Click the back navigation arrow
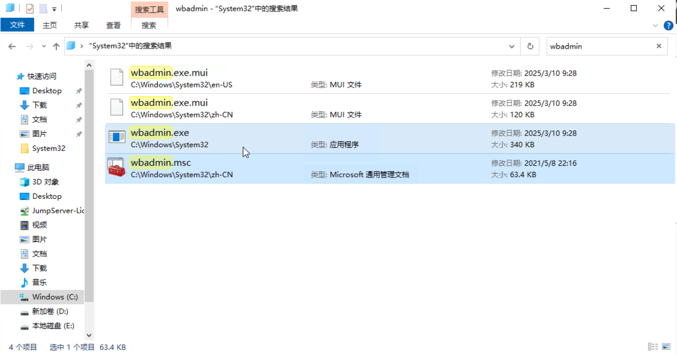The image size is (677, 354). coord(12,46)
